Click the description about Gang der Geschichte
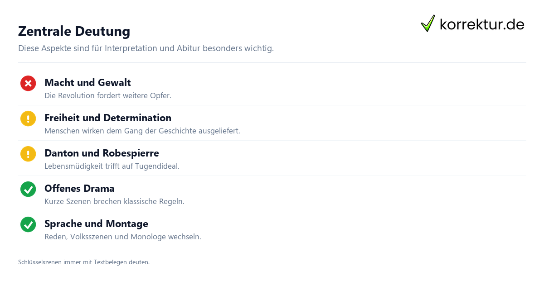 coord(142,131)
